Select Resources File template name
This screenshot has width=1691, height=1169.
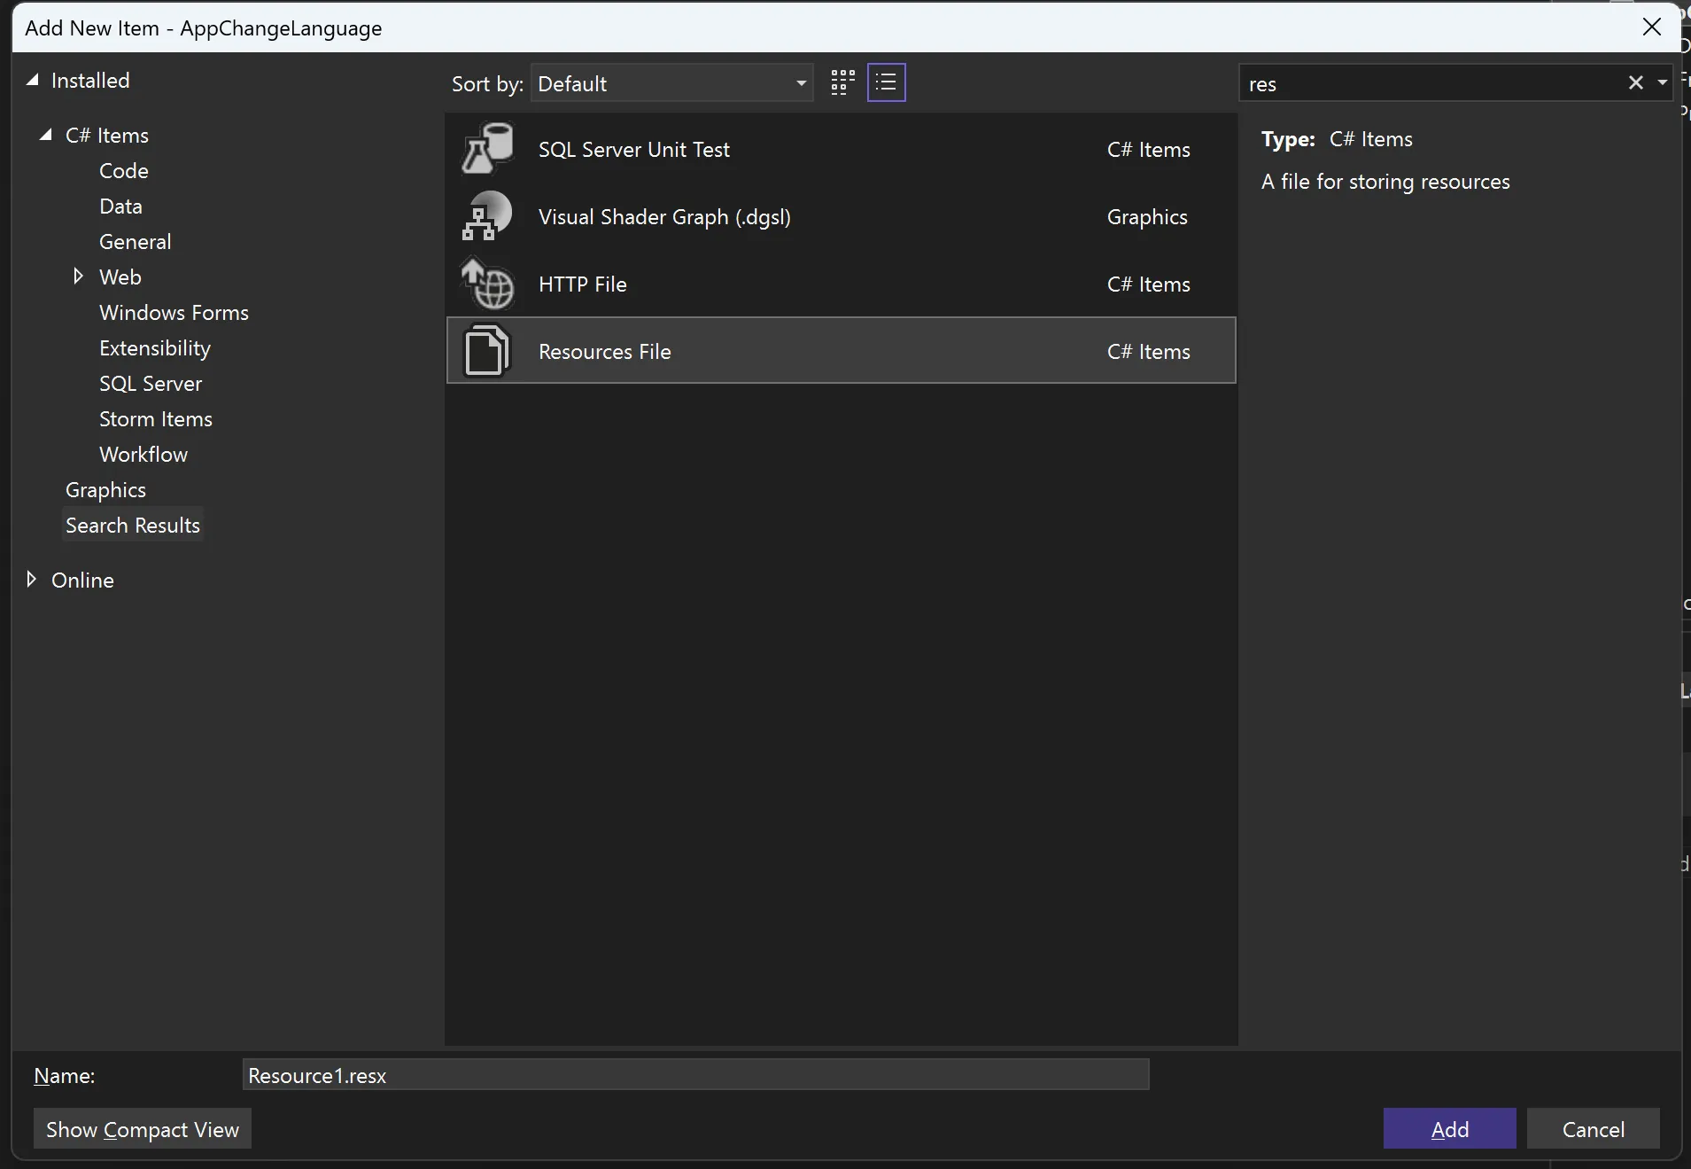point(604,351)
